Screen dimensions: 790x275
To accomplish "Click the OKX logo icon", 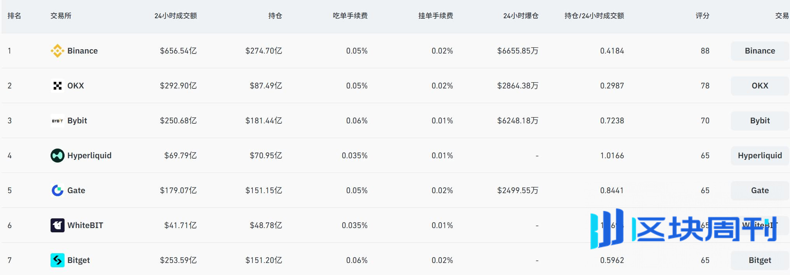I will tap(58, 86).
